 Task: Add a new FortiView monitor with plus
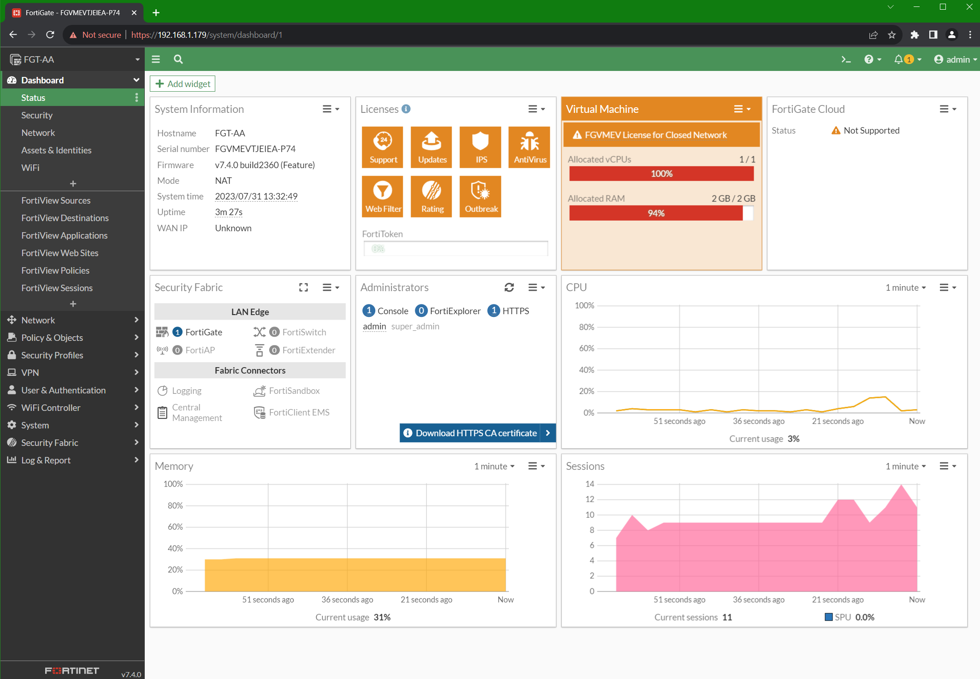click(73, 304)
